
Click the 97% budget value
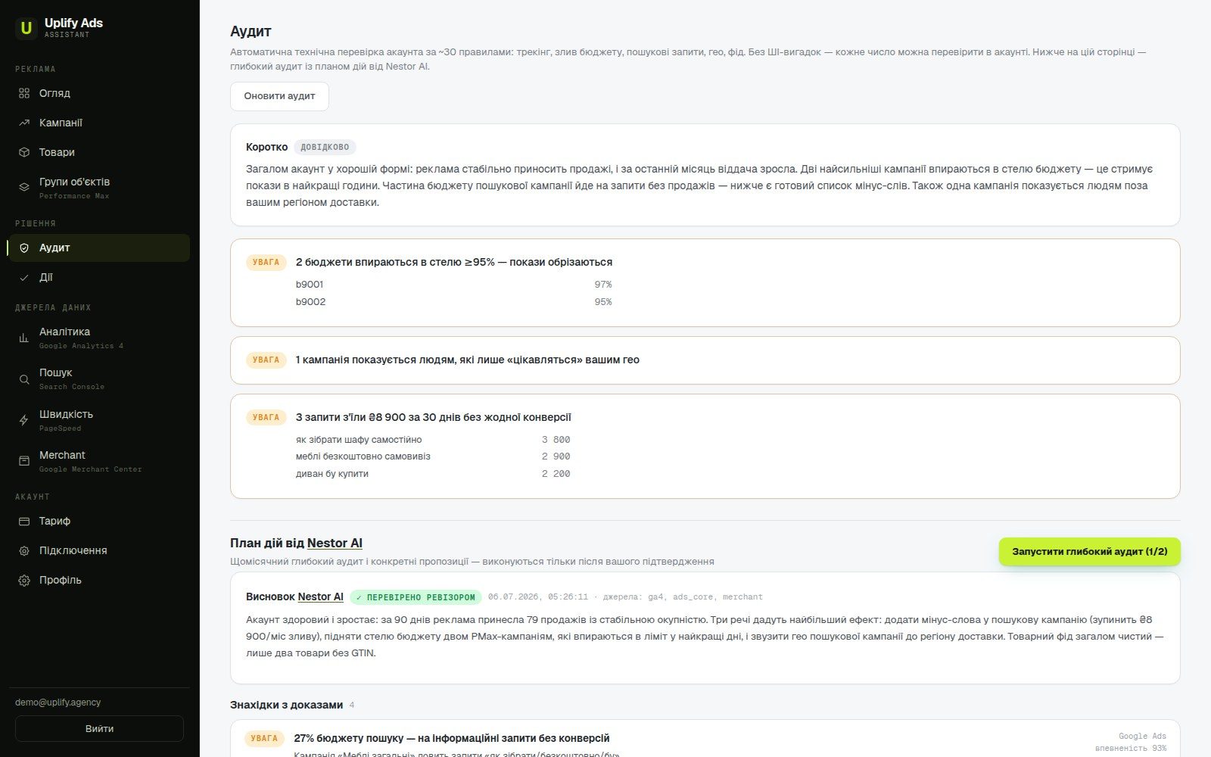coord(603,285)
